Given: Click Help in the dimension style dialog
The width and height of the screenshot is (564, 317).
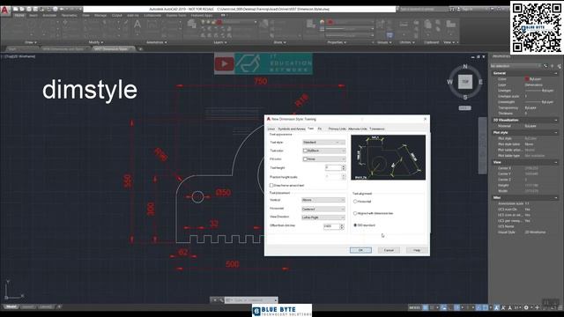Looking at the screenshot, I should (417, 250).
